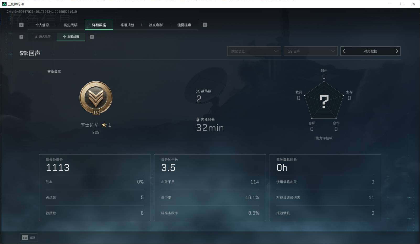Click the 合作 radar axis label

click(336, 123)
